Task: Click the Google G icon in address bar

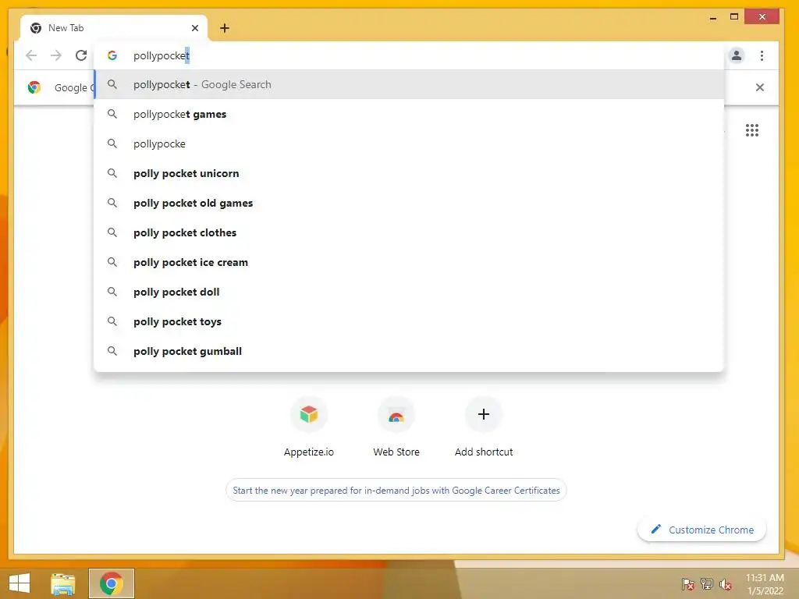Action: click(112, 55)
